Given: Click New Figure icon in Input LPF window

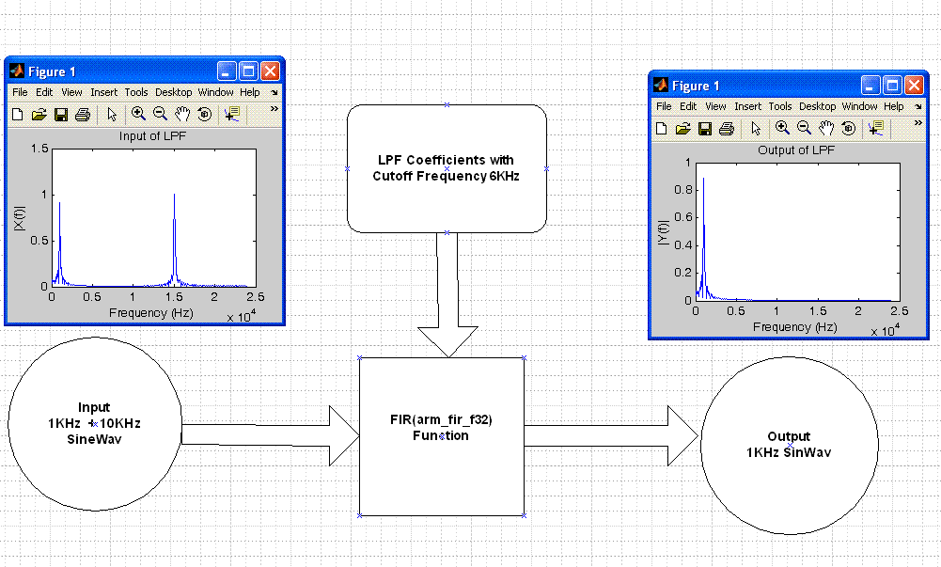Looking at the screenshot, I should (17, 115).
